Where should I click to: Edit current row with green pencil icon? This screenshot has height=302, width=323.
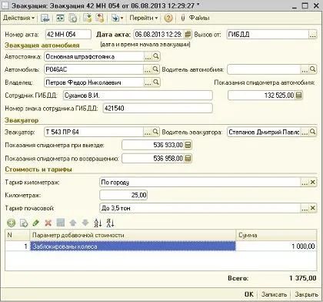pos(35,223)
